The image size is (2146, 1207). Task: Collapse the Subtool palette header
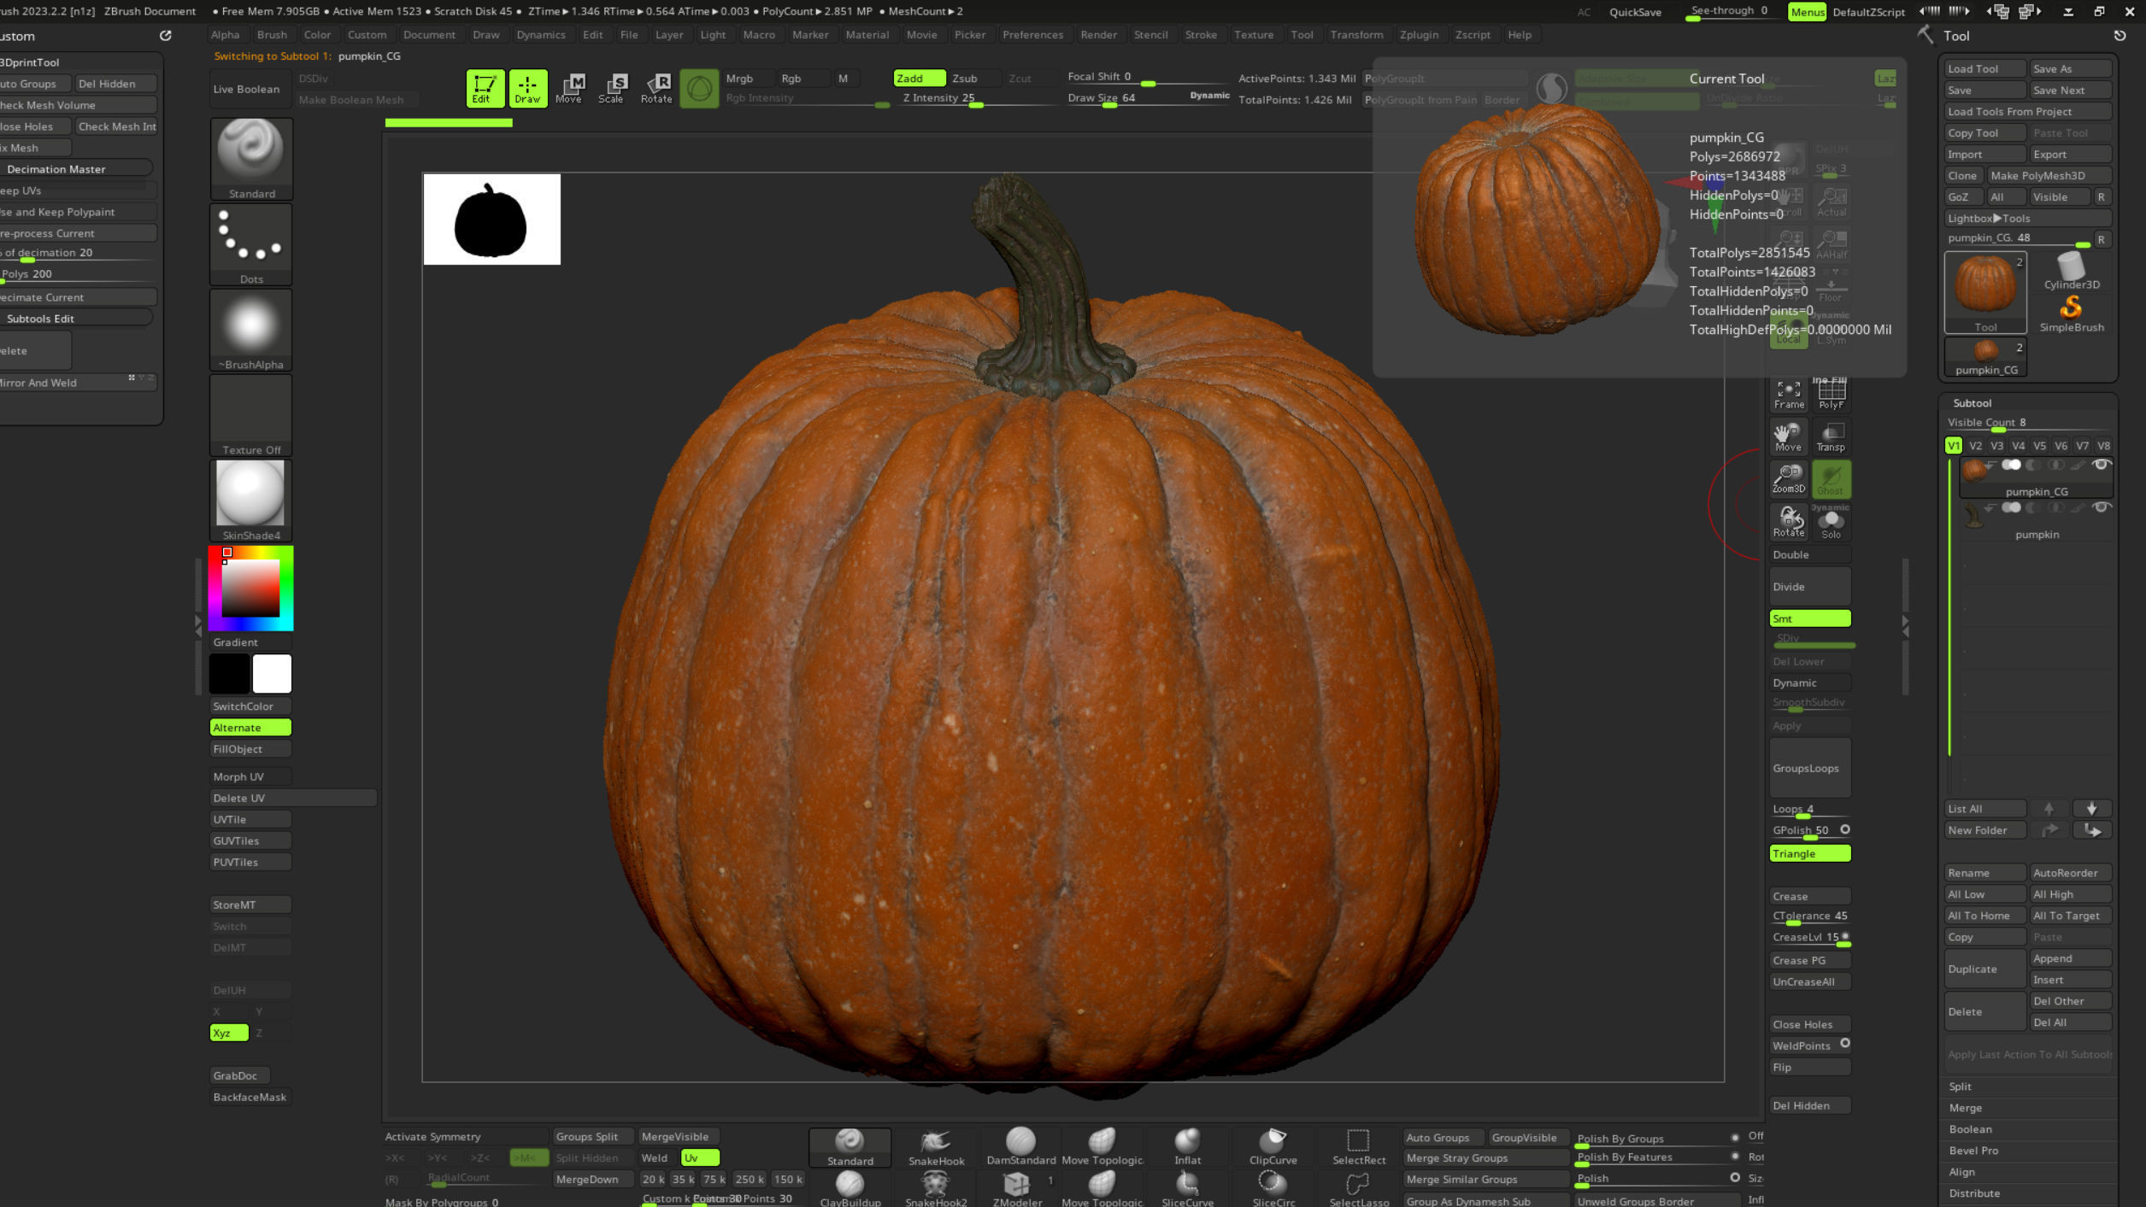pyautogui.click(x=1972, y=402)
